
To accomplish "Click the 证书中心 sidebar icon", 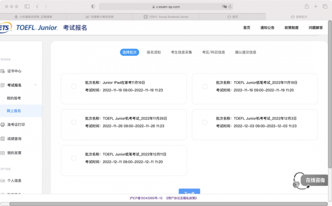I will [2, 71].
